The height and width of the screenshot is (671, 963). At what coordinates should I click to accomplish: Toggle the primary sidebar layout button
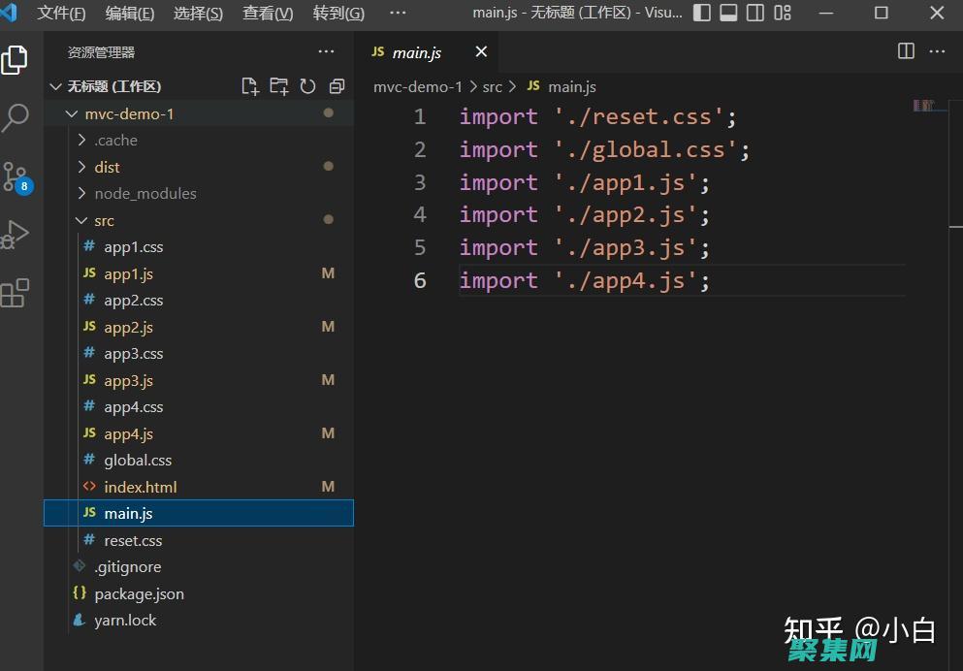tap(703, 13)
